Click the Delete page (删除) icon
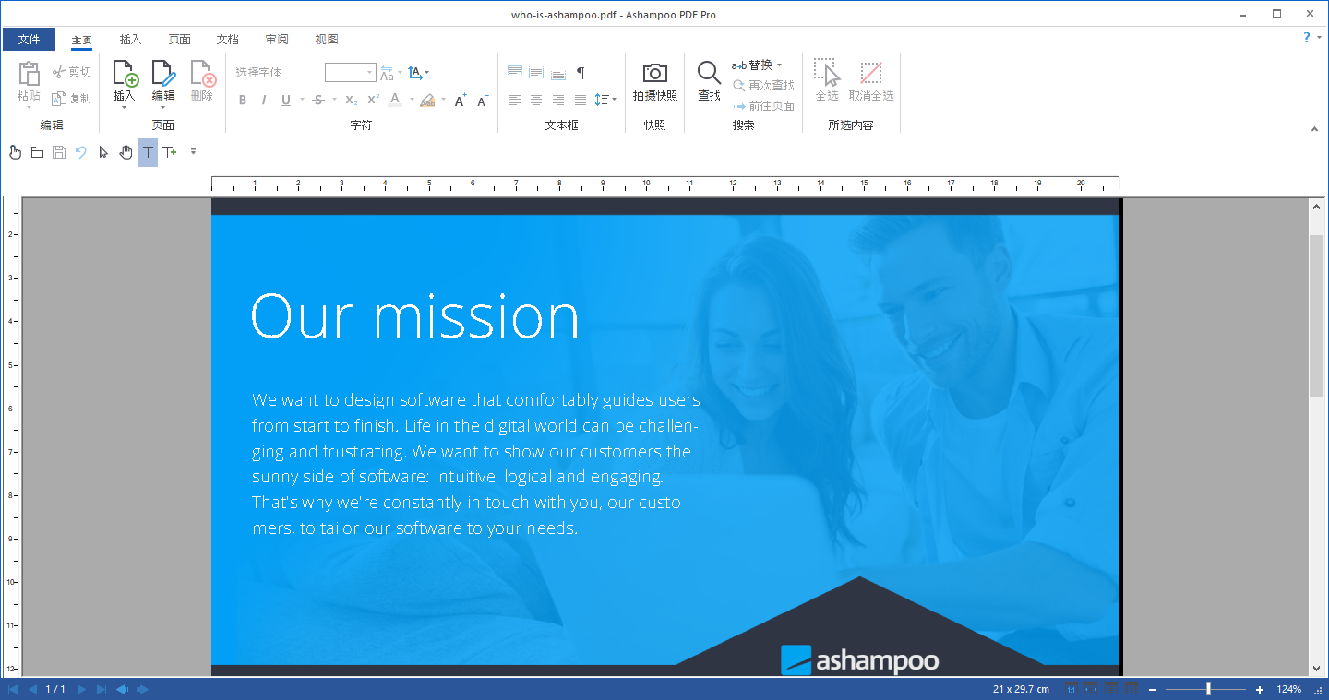This screenshot has height=700, width=1329. click(x=202, y=74)
